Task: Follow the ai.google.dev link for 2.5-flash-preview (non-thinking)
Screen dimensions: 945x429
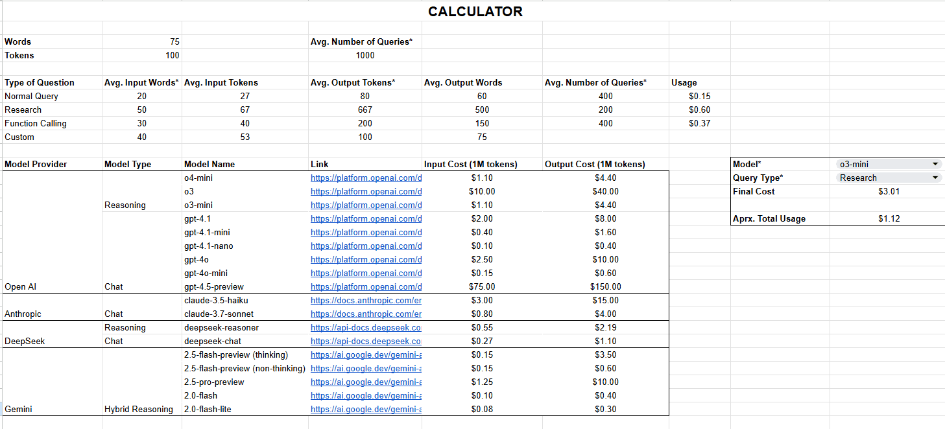Action: pos(366,368)
